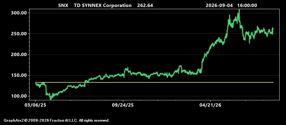Screen dimensions: 286x125
Task: Click the 150.00 y-axis label
Action: click(20, 75)
